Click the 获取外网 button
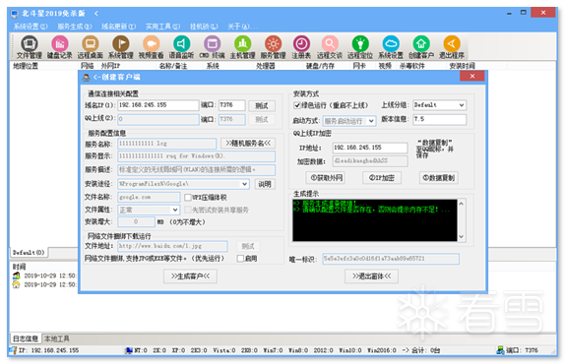 326,177
